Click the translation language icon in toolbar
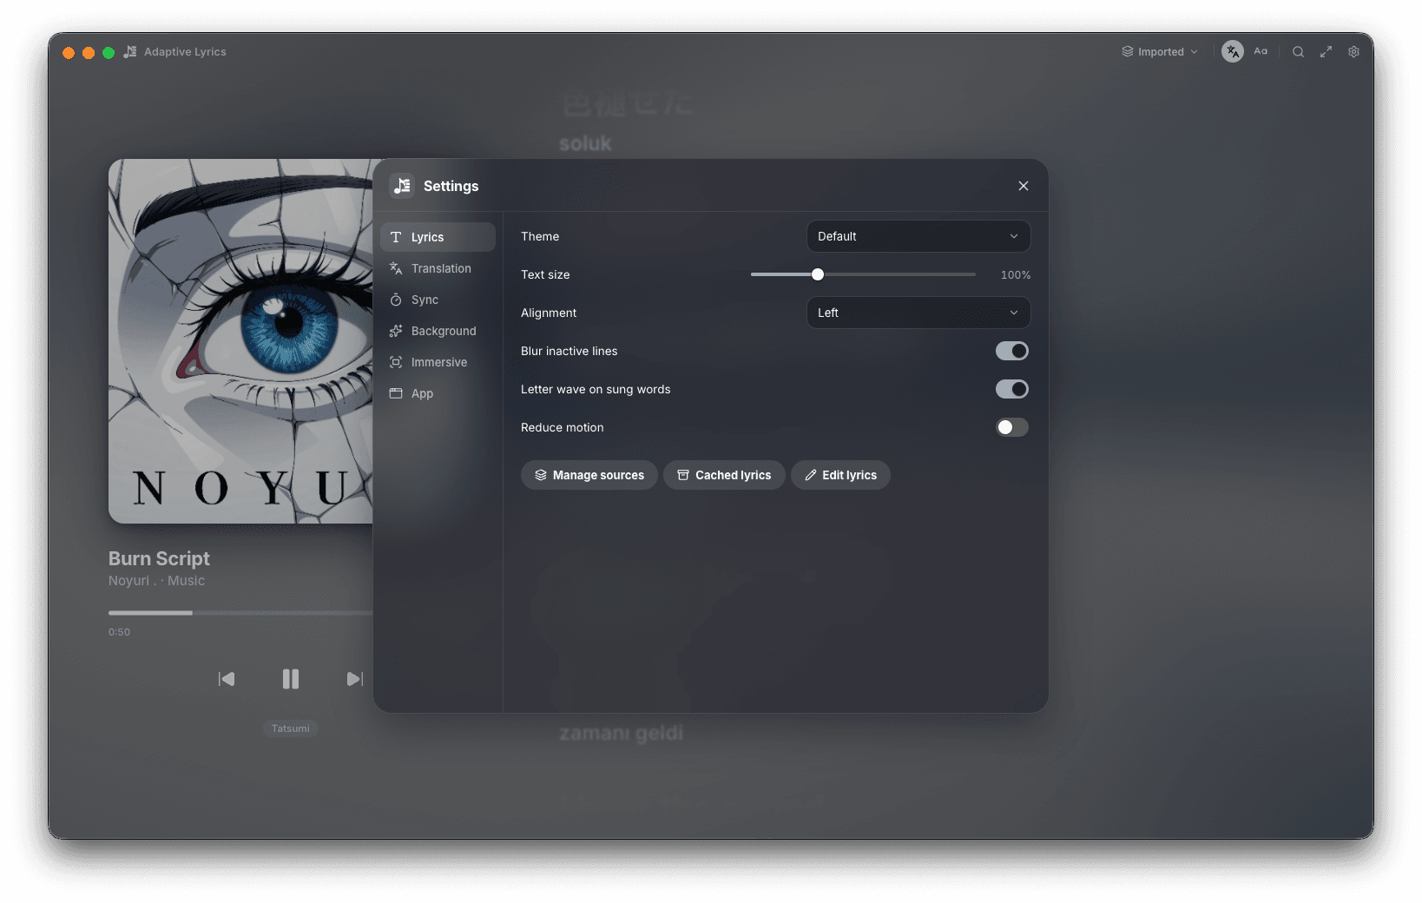 coord(1232,52)
